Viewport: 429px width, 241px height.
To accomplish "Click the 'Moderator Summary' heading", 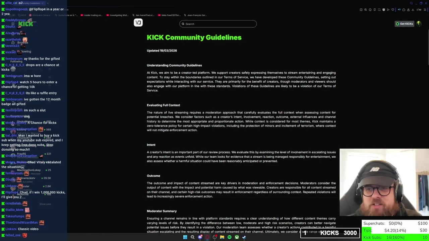I will pyautogui.click(x=162, y=211).
